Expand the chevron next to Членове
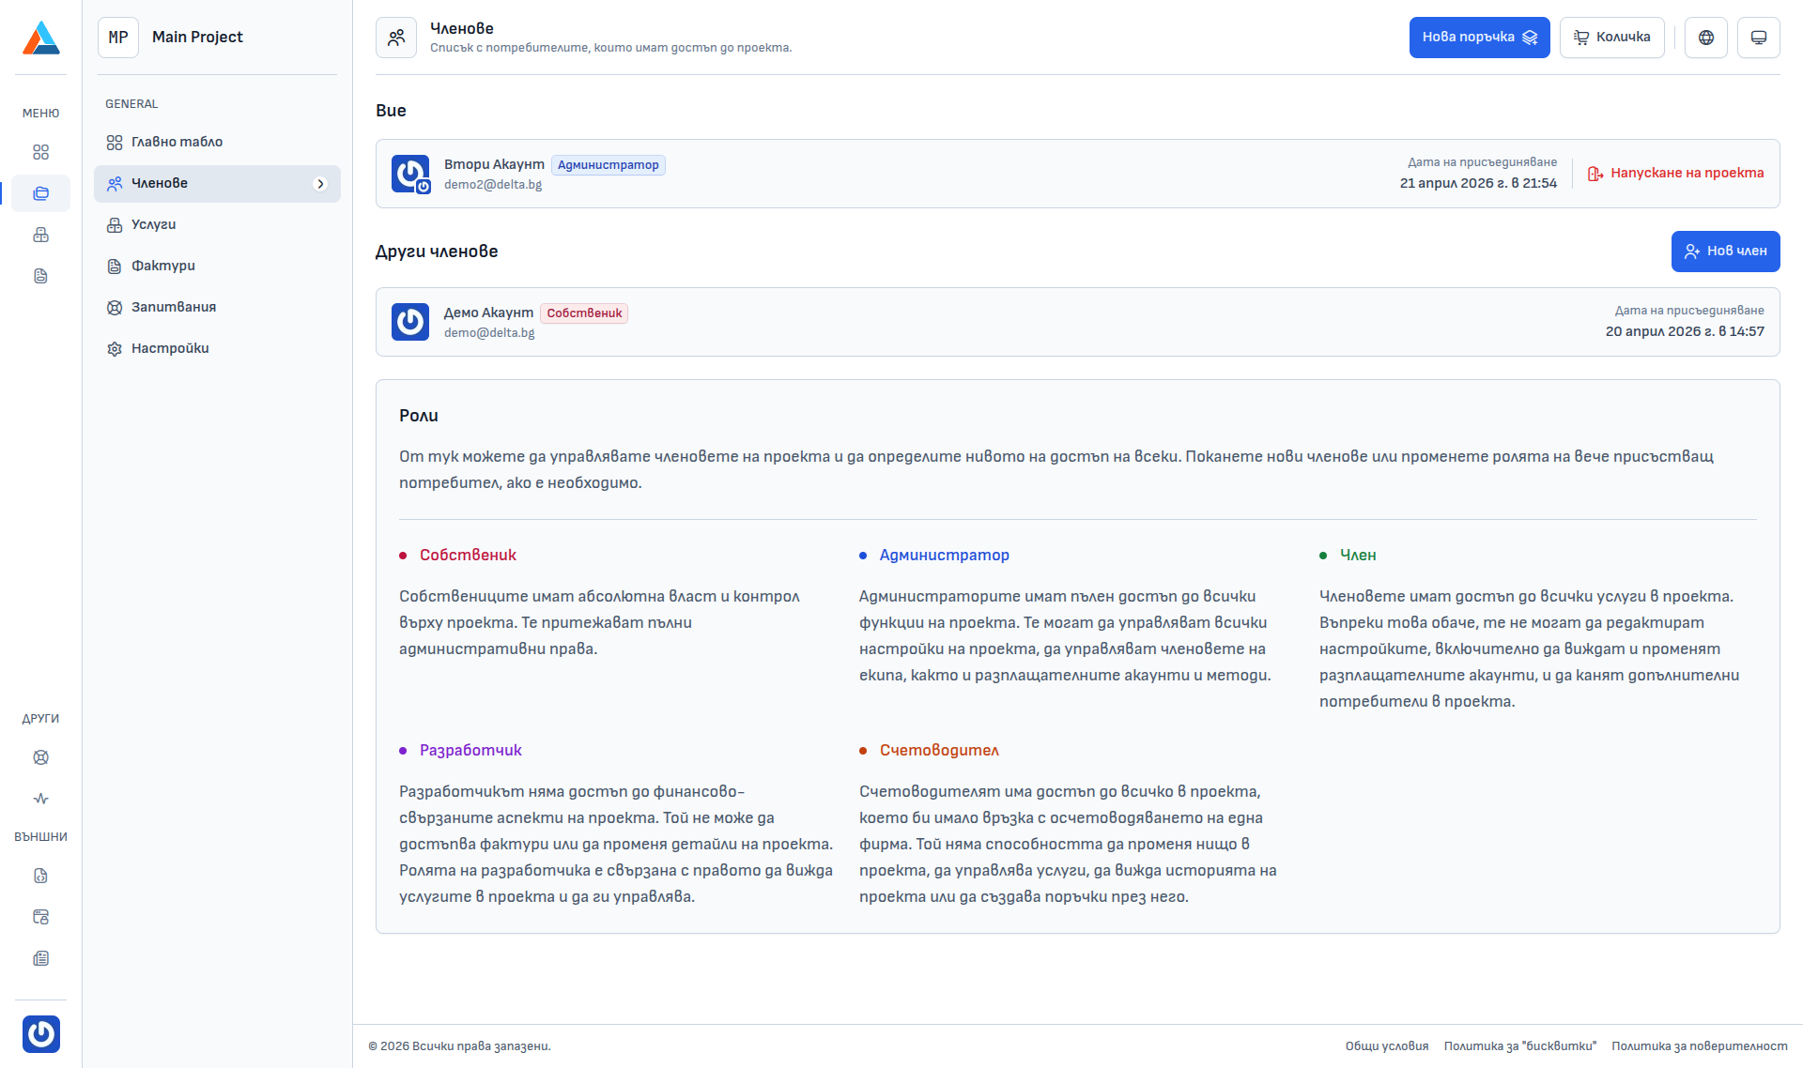The image size is (1803, 1068). tap(320, 184)
